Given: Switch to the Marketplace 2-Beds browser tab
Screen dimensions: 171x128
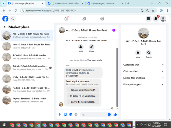Looking at the screenshot, I should coord(66,3).
